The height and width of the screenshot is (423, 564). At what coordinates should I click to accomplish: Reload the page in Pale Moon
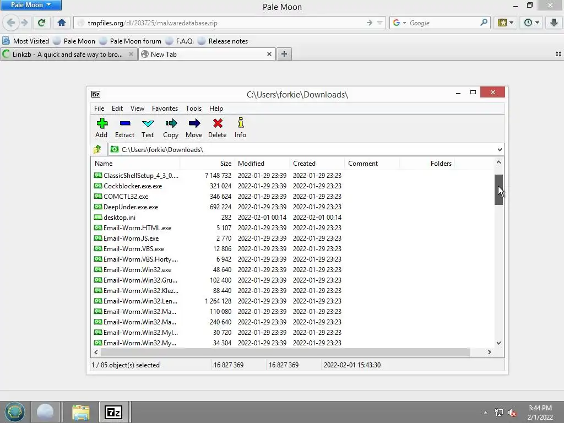[x=41, y=23]
